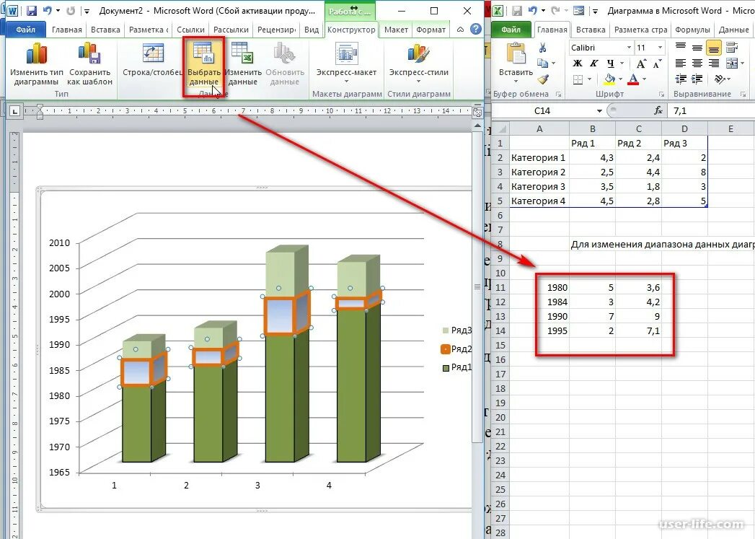Viewport: 755px width, 539px height.
Task: Toggle middle vertical align in Excel
Action: pos(697,47)
